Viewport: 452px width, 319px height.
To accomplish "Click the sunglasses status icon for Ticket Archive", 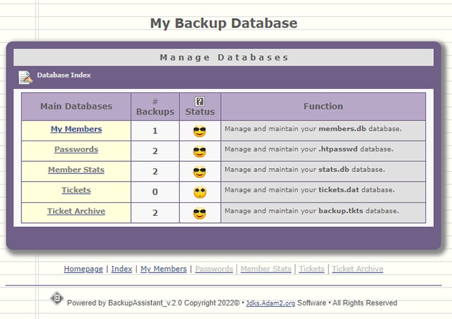I will point(200,213).
